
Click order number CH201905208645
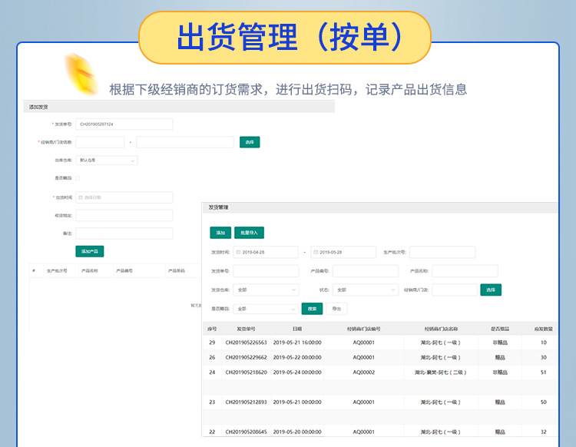coord(246,432)
